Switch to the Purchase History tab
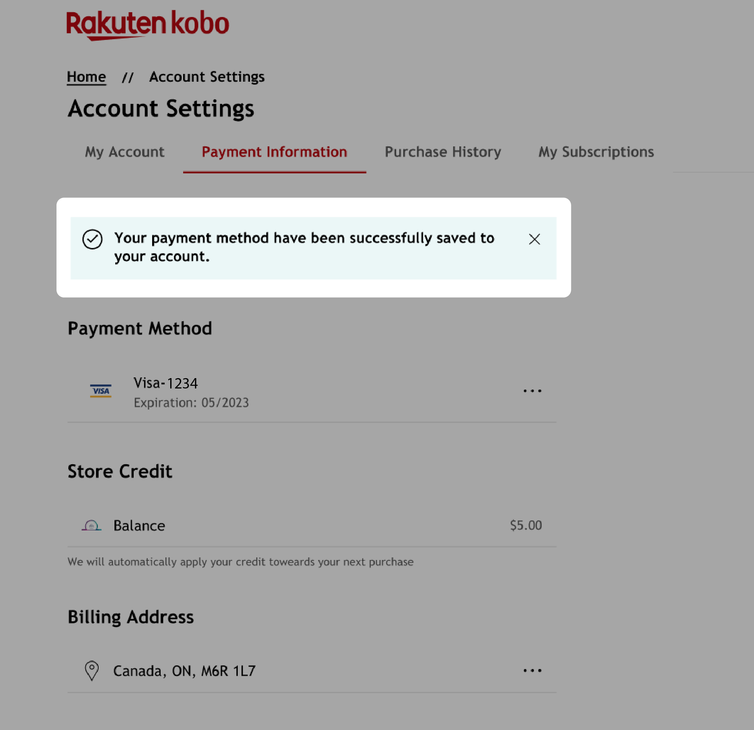 443,152
